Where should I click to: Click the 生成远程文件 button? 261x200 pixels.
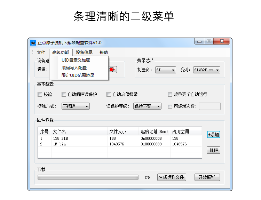click(x=172, y=177)
